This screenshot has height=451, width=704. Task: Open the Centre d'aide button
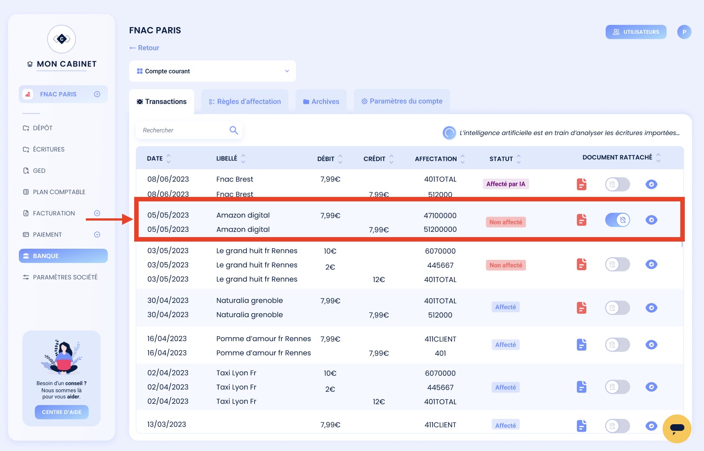pyautogui.click(x=62, y=412)
